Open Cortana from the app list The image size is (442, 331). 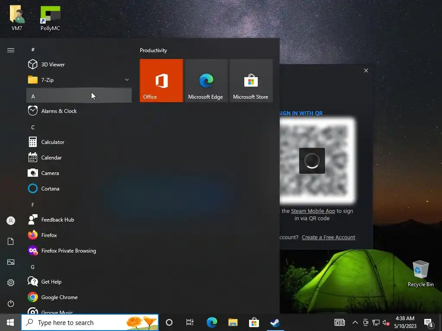pos(79,189)
